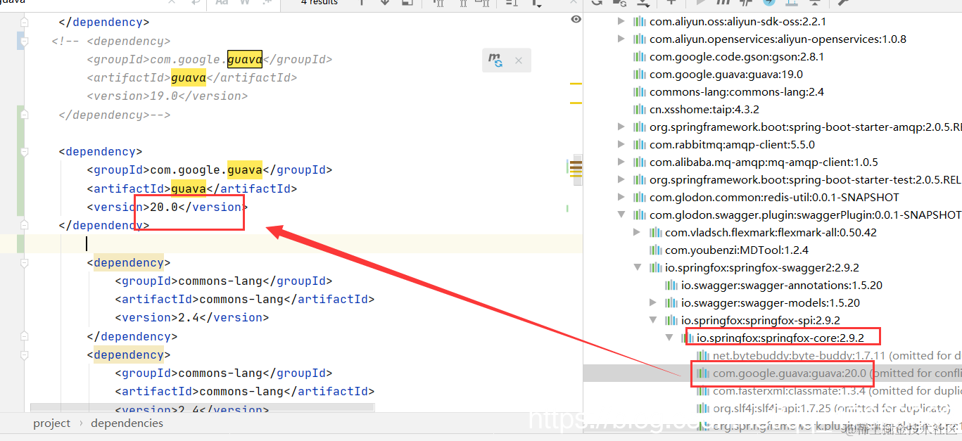Image resolution: width=962 pixels, height=441 pixels.
Task: Dismiss the Maven reload floating notification
Action: click(519, 61)
